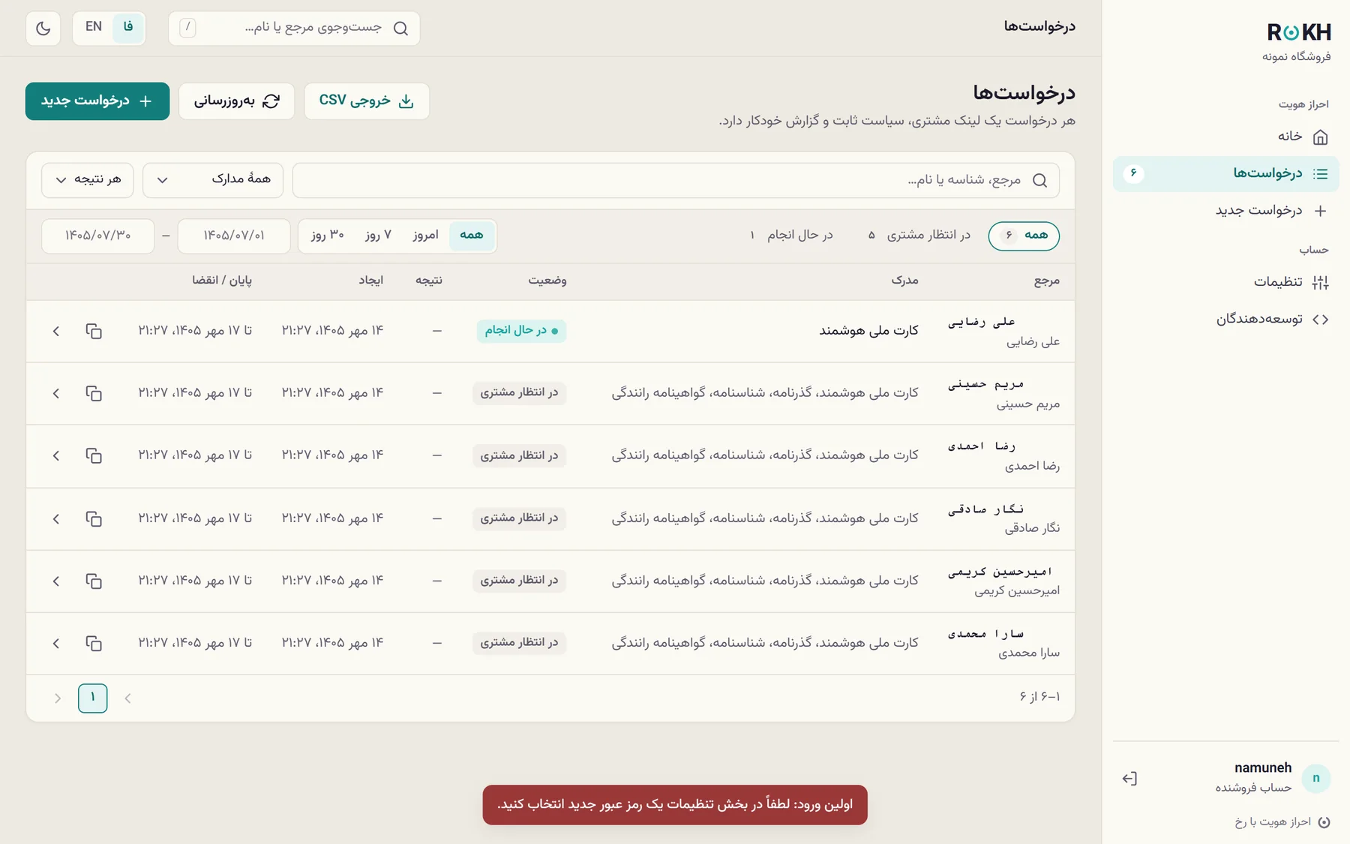Copy link for نگار صادقی request row
The width and height of the screenshot is (1350, 844).
pos(94,518)
